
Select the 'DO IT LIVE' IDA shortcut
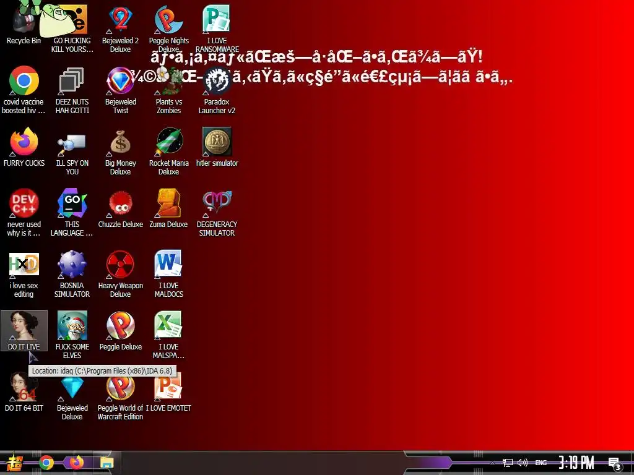pos(24,330)
